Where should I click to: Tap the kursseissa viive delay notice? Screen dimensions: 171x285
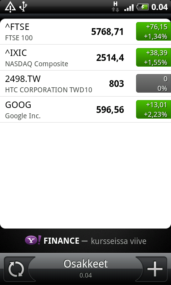(x=119, y=241)
